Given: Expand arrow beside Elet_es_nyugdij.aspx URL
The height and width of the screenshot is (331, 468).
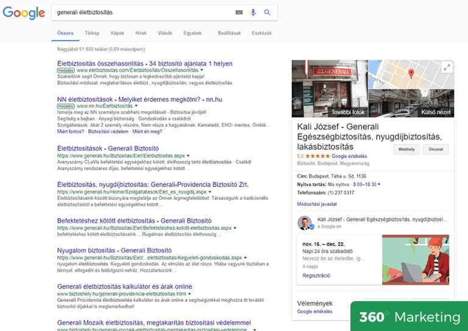Looking at the screenshot, I should pos(210,192).
